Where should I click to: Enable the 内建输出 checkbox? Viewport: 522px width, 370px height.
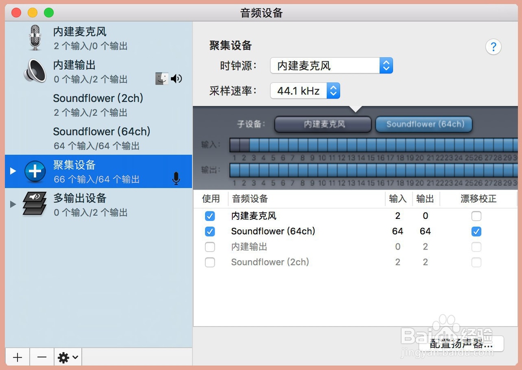[x=210, y=246]
